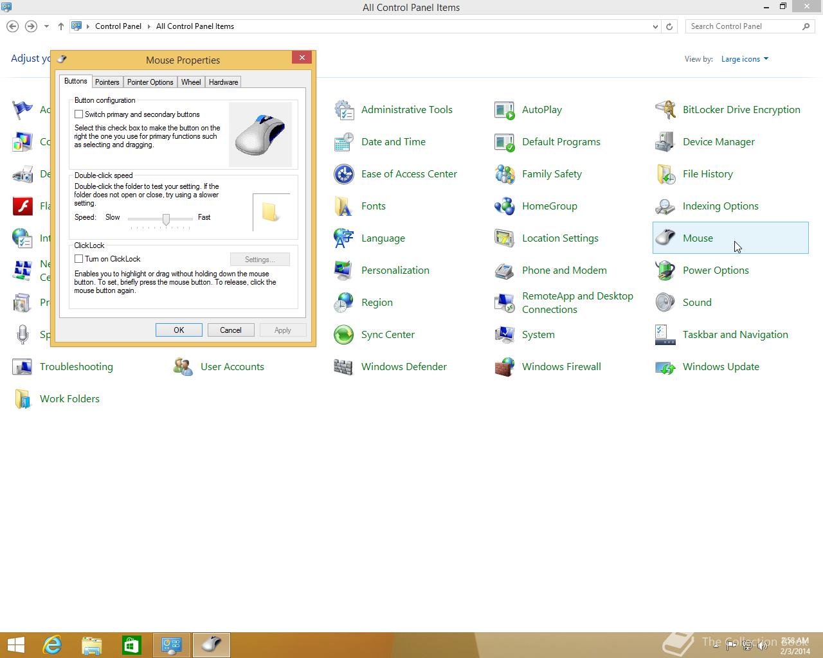Click the double-click speed slider
Image resolution: width=823 pixels, height=658 pixels.
click(166, 220)
